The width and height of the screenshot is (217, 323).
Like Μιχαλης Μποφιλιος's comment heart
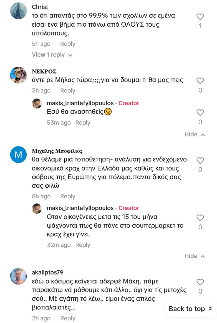(x=200, y=161)
